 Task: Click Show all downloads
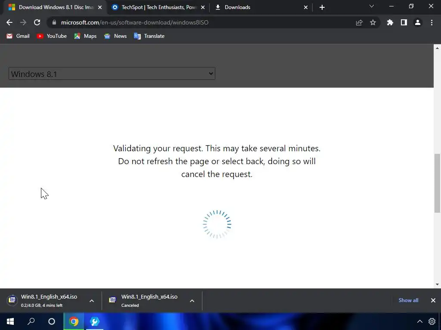tap(408, 300)
